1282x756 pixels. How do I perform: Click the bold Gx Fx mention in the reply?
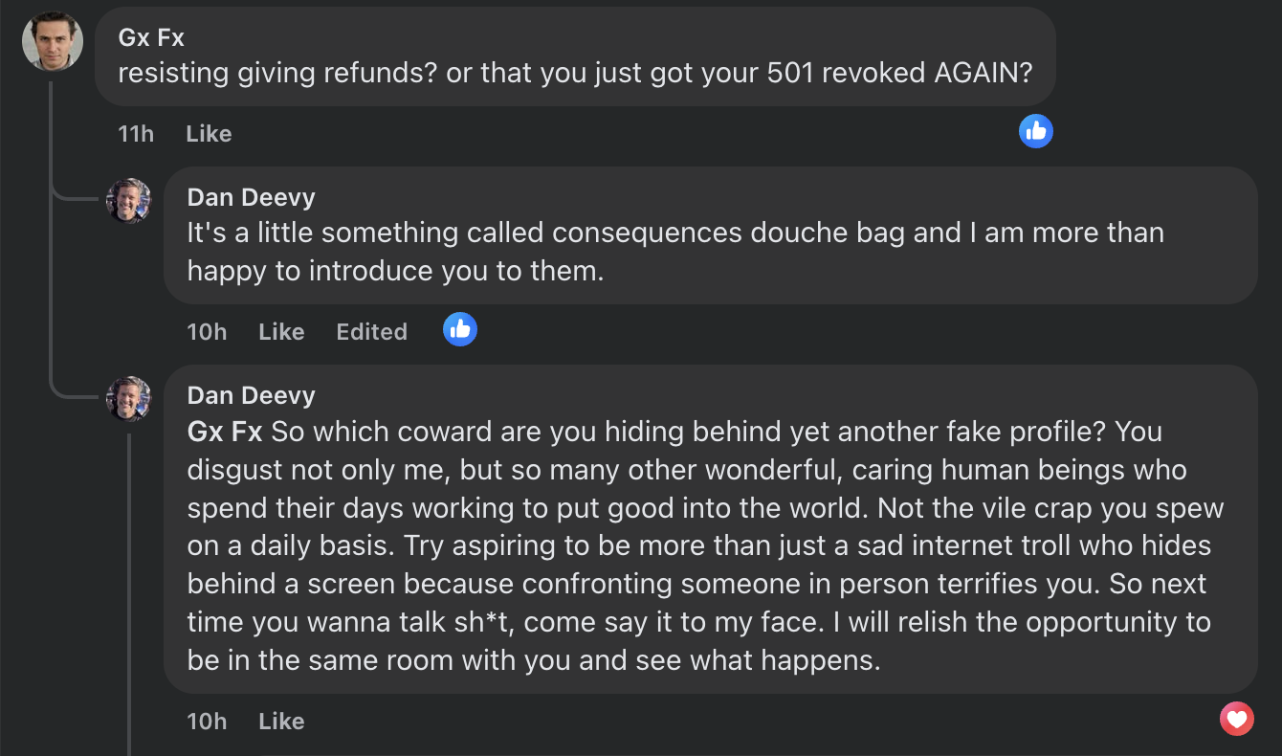[225, 432]
